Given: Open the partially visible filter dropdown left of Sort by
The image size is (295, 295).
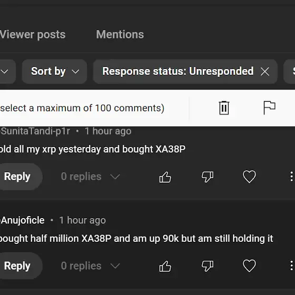Looking at the screenshot, I should pos(6,72).
